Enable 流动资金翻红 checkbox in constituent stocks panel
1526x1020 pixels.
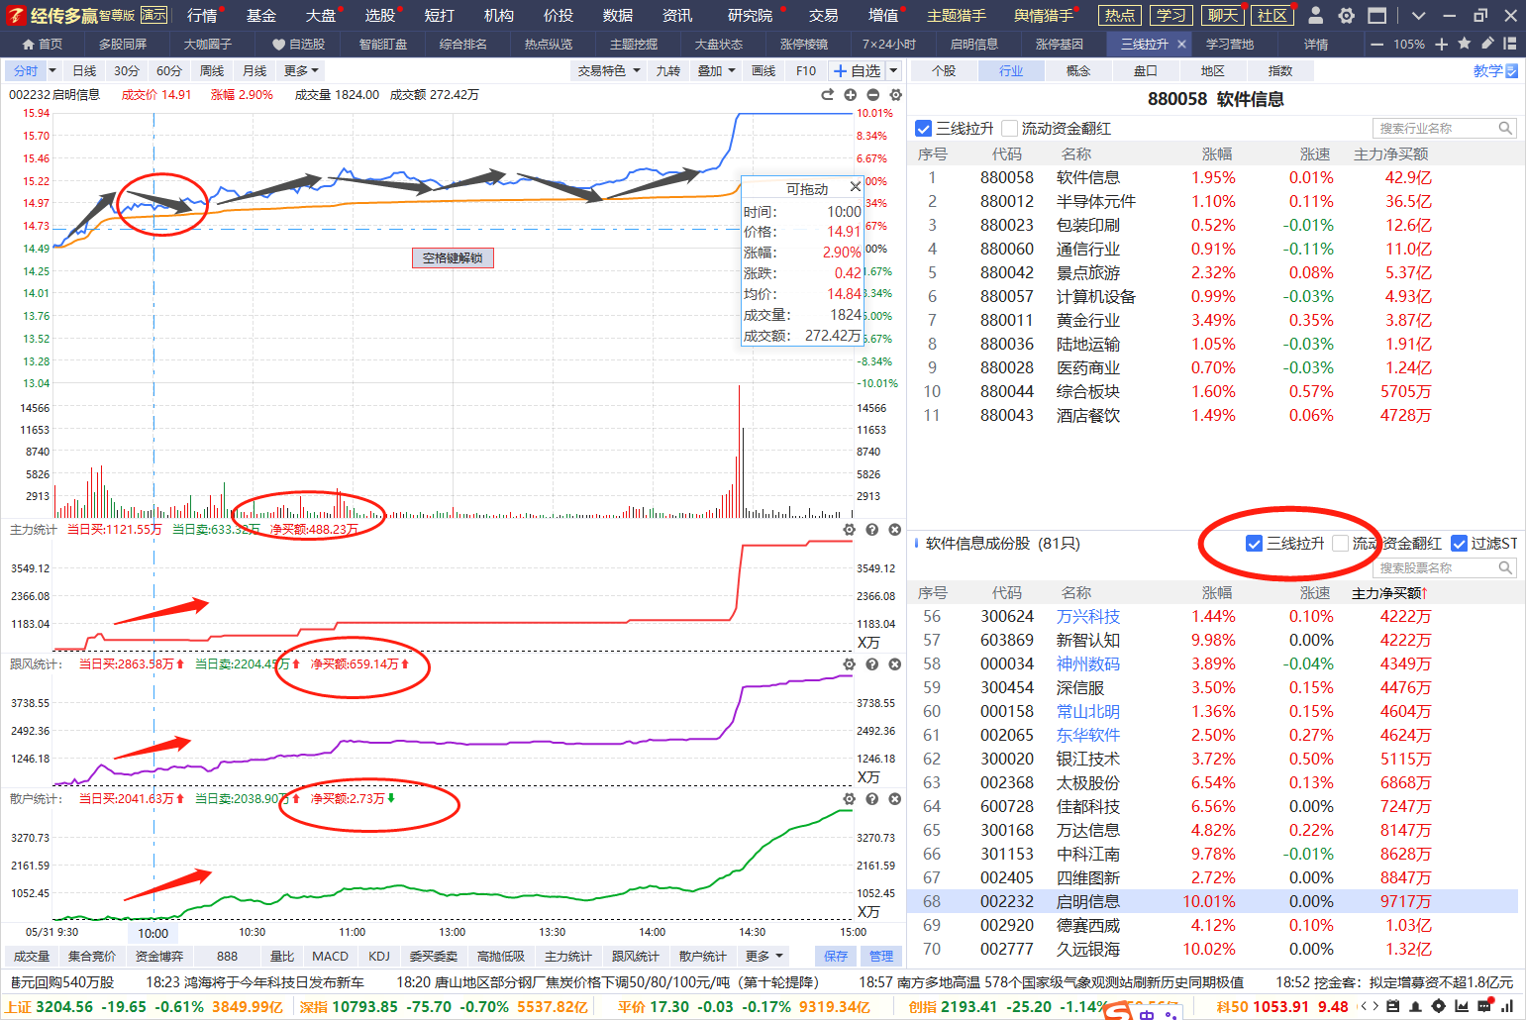pyautogui.click(x=1340, y=543)
